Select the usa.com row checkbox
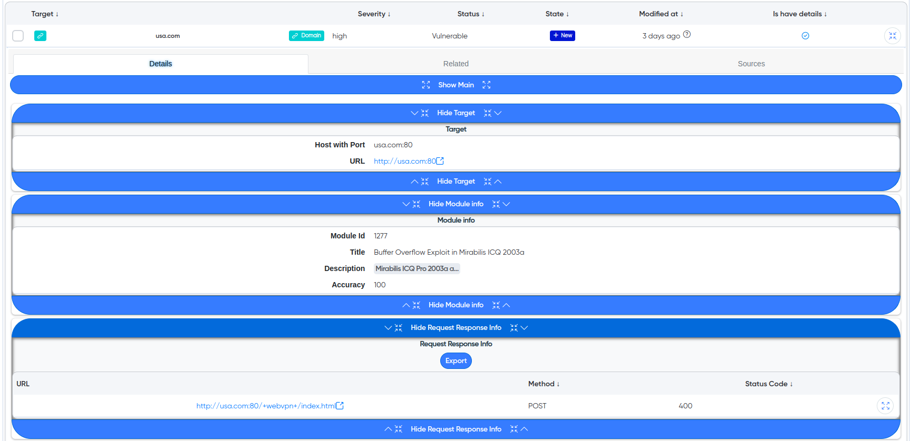This screenshot has width=910, height=441. tap(18, 36)
